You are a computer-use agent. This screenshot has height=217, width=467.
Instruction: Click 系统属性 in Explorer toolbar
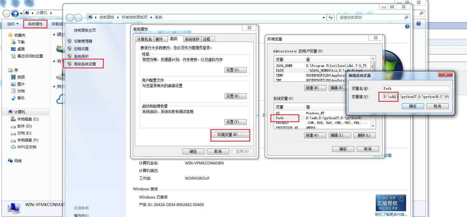point(35,24)
